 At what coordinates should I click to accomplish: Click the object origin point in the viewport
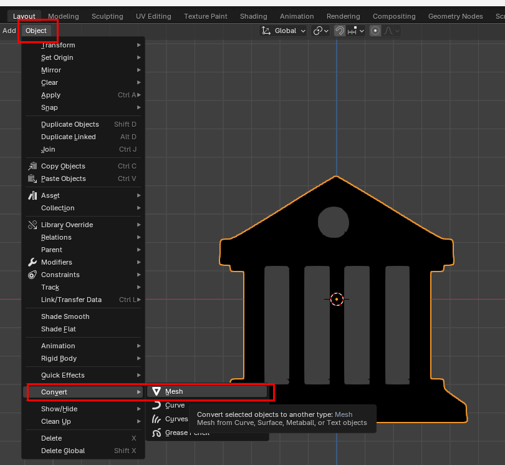click(337, 300)
